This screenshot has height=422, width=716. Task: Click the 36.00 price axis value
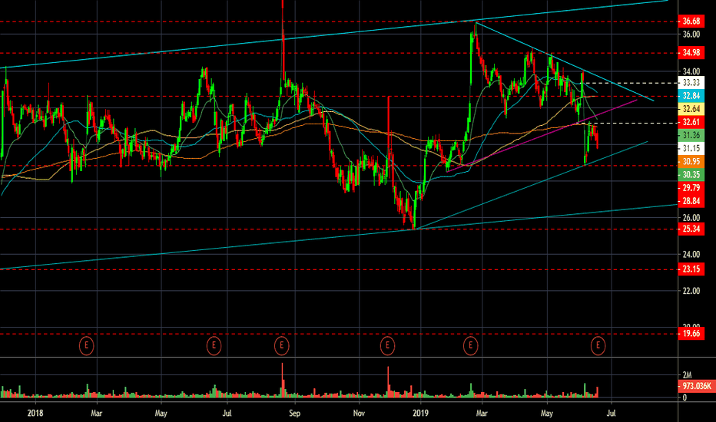pyautogui.click(x=691, y=35)
